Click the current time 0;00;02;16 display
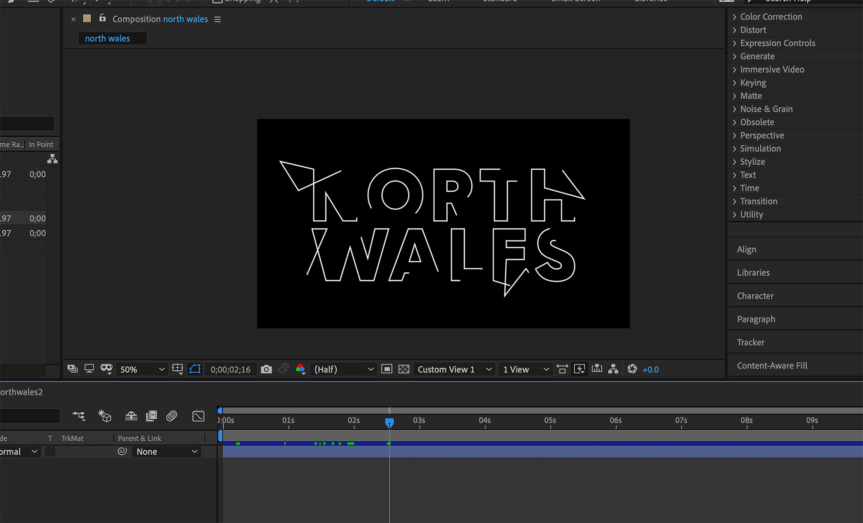The width and height of the screenshot is (863, 523). [231, 369]
